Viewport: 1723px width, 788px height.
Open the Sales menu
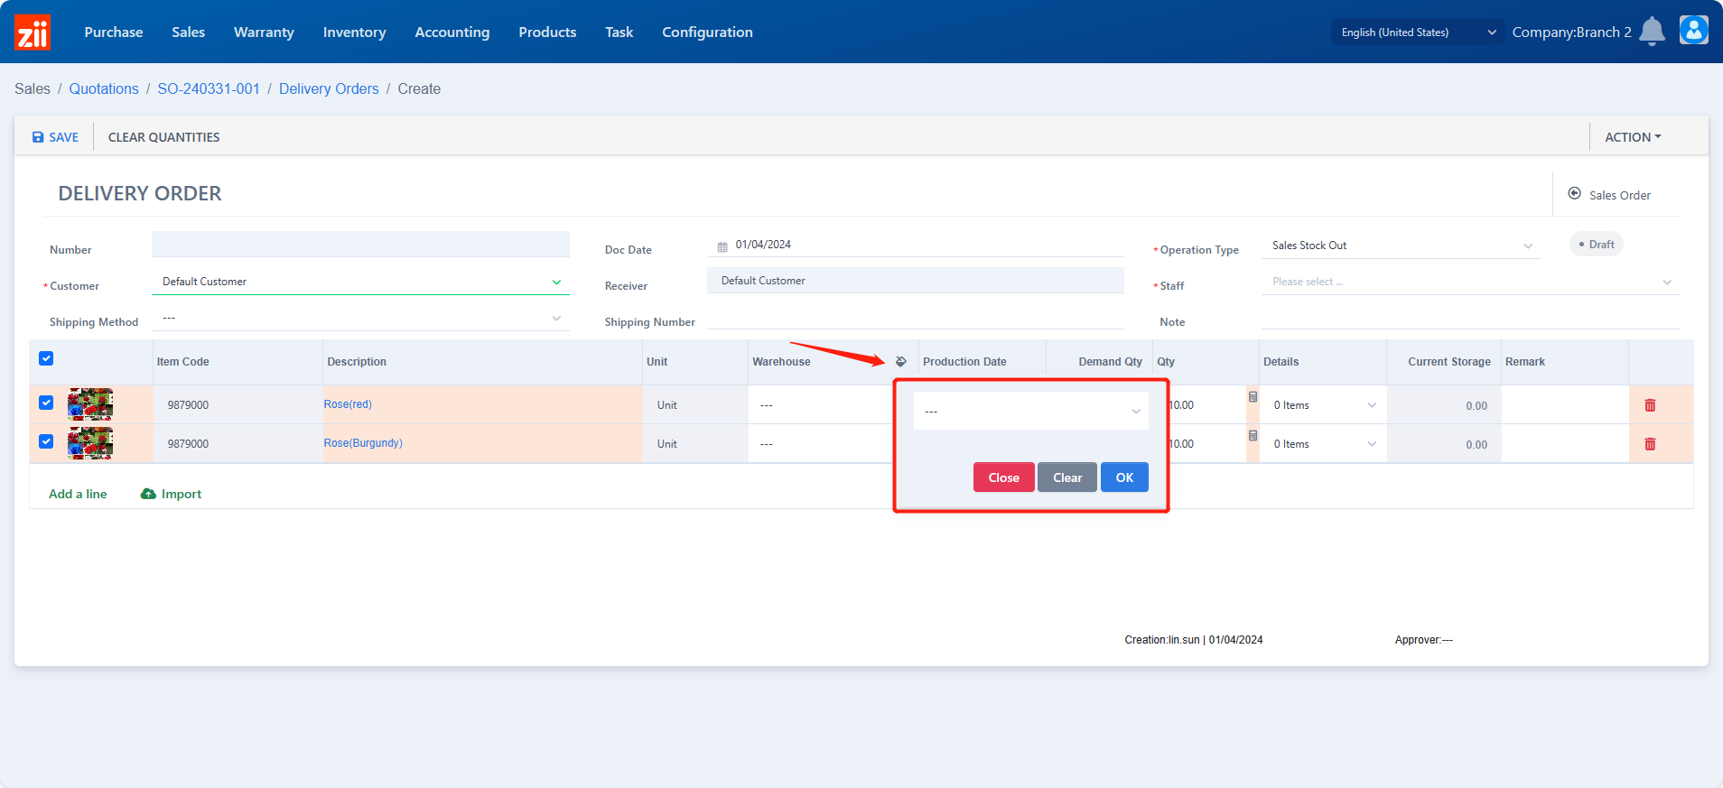(x=189, y=32)
